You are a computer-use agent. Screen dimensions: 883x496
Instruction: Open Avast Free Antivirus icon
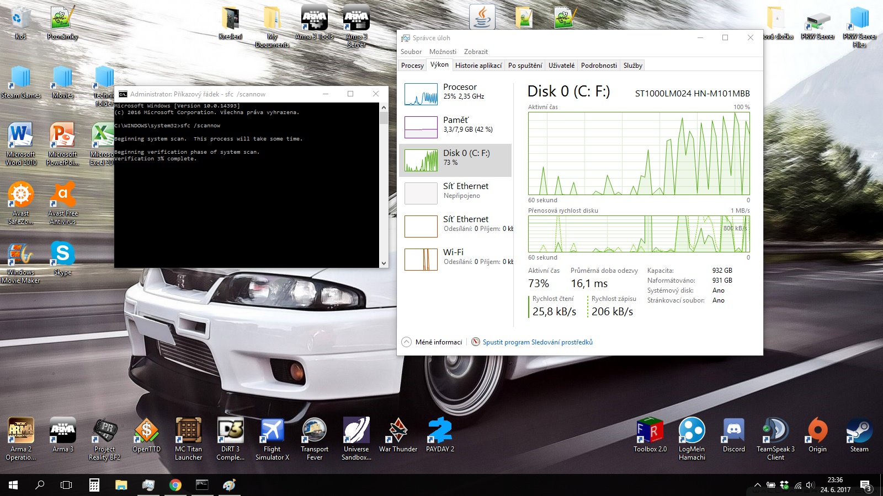pyautogui.click(x=62, y=195)
